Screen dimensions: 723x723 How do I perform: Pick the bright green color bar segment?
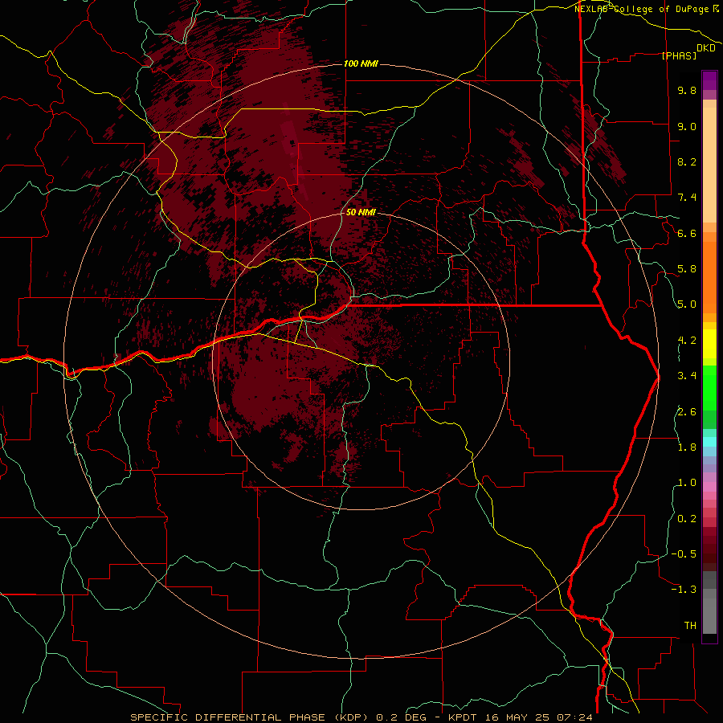tap(709, 388)
